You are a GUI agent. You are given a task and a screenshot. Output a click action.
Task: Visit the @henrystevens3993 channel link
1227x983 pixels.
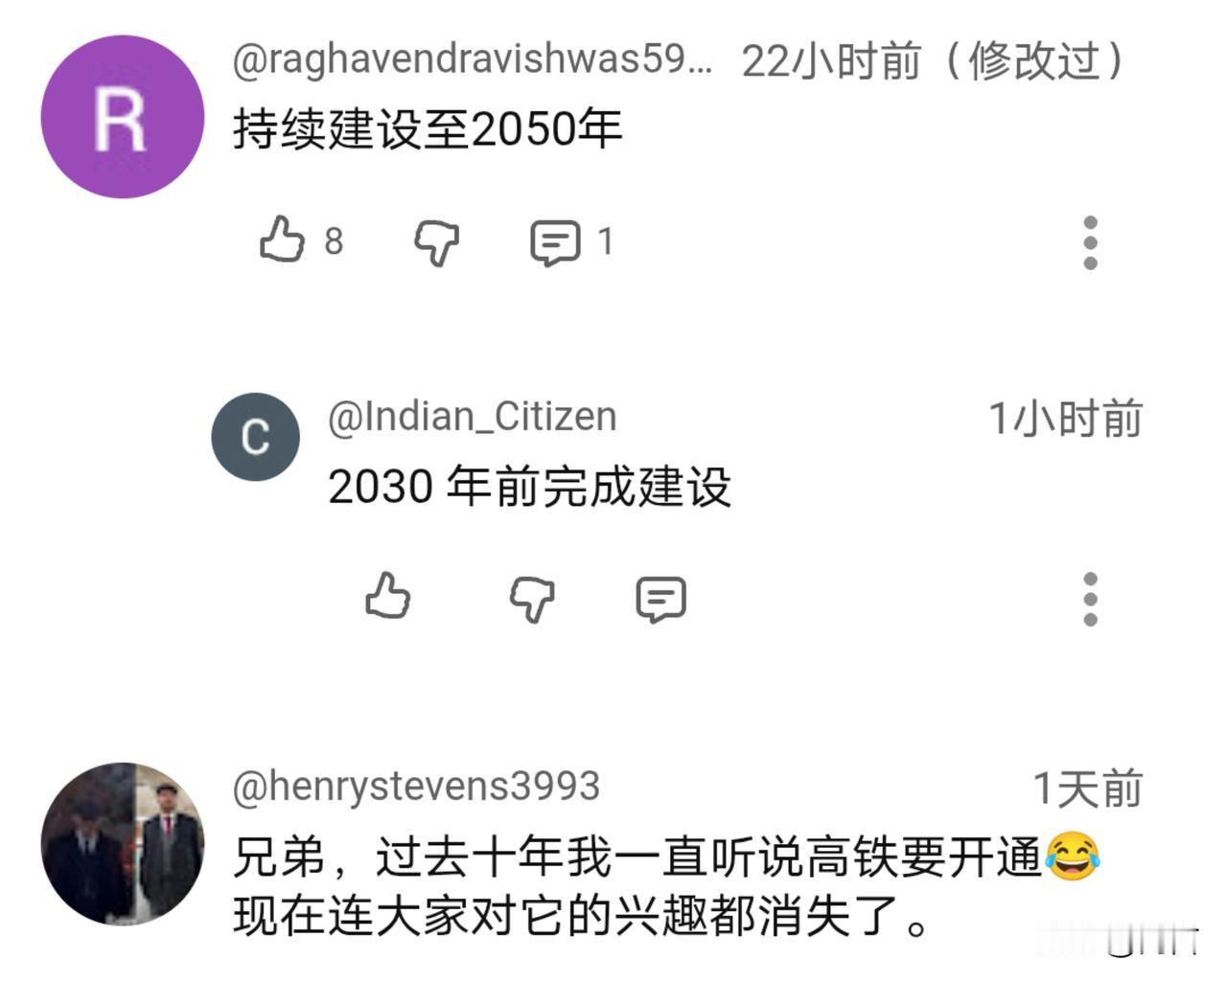tap(416, 787)
